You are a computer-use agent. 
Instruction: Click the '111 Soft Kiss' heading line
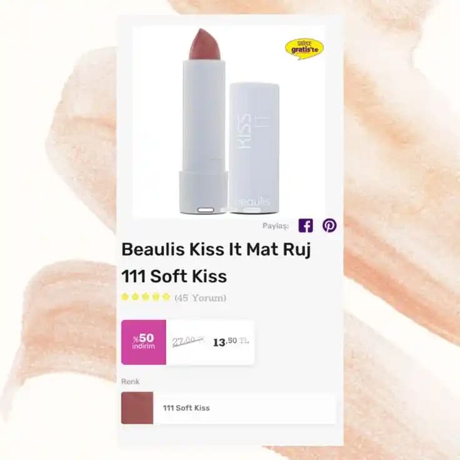point(174,276)
